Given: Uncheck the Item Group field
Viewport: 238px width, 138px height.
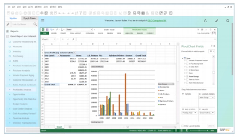Looking at the screenshot, I should (187, 76).
